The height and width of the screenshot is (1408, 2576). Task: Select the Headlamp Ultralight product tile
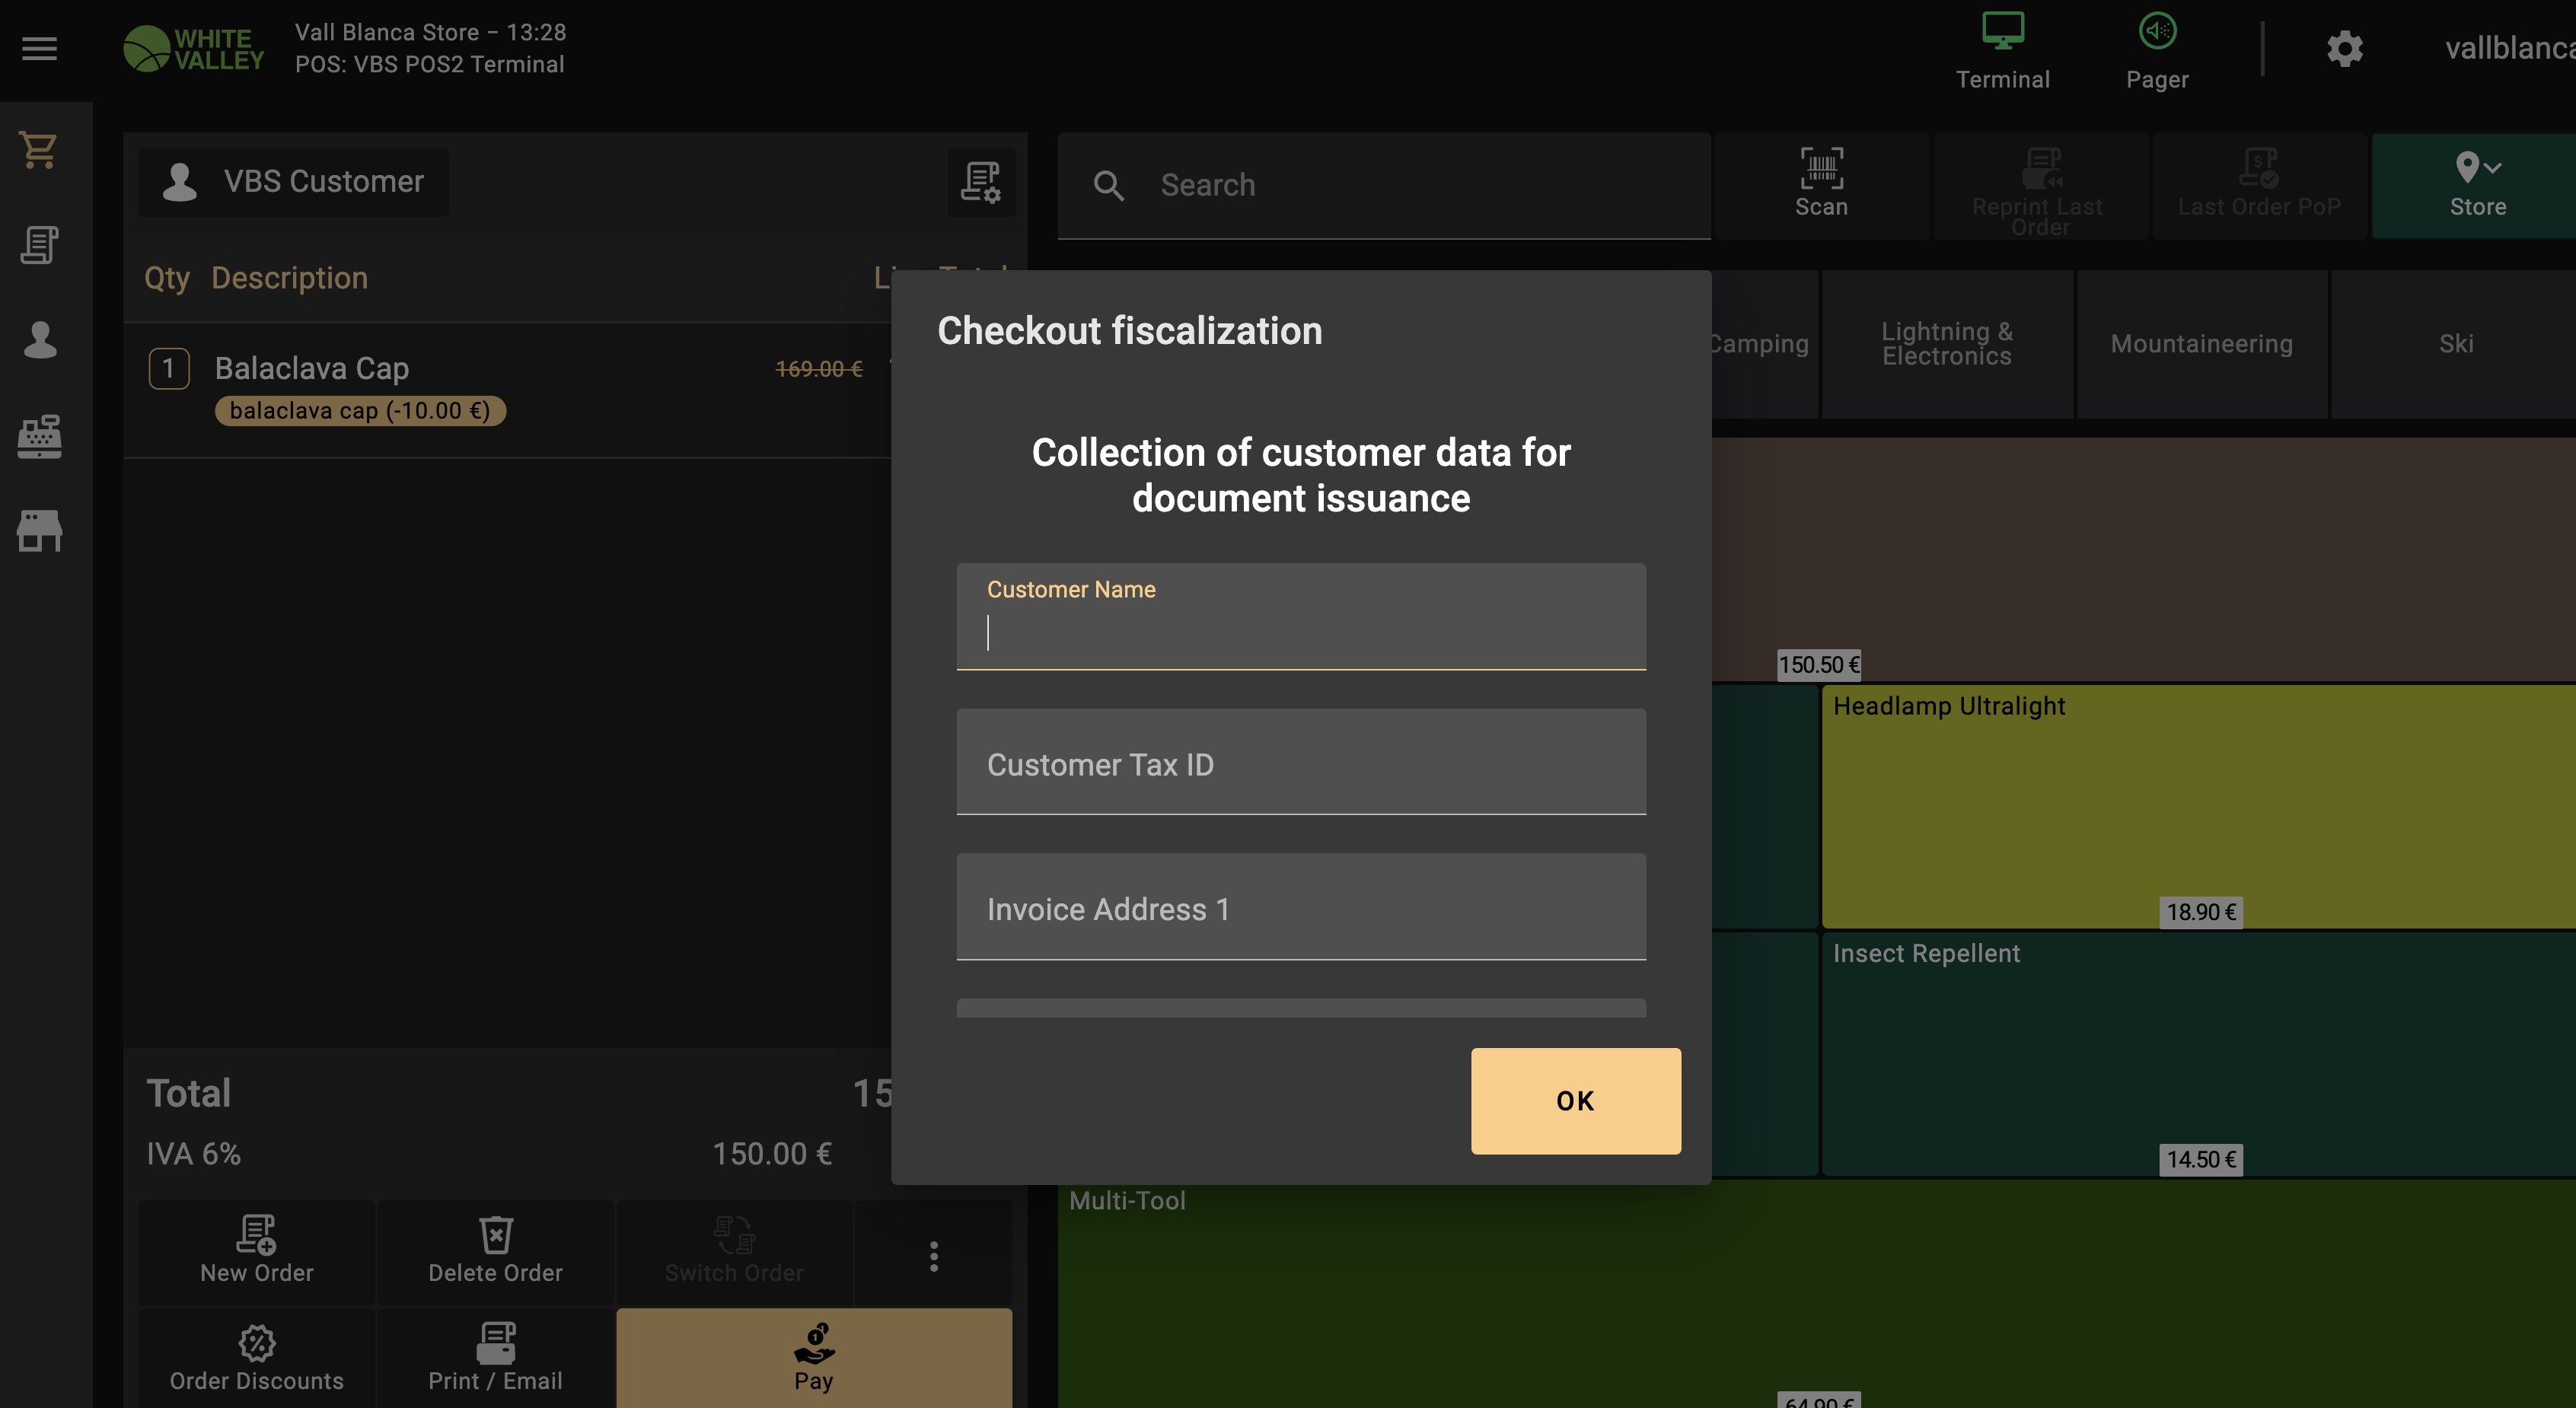(2200, 806)
